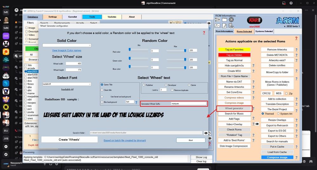Click the folder icon under ROM Informations
Screen dimensions: 317x170
click(224, 20)
